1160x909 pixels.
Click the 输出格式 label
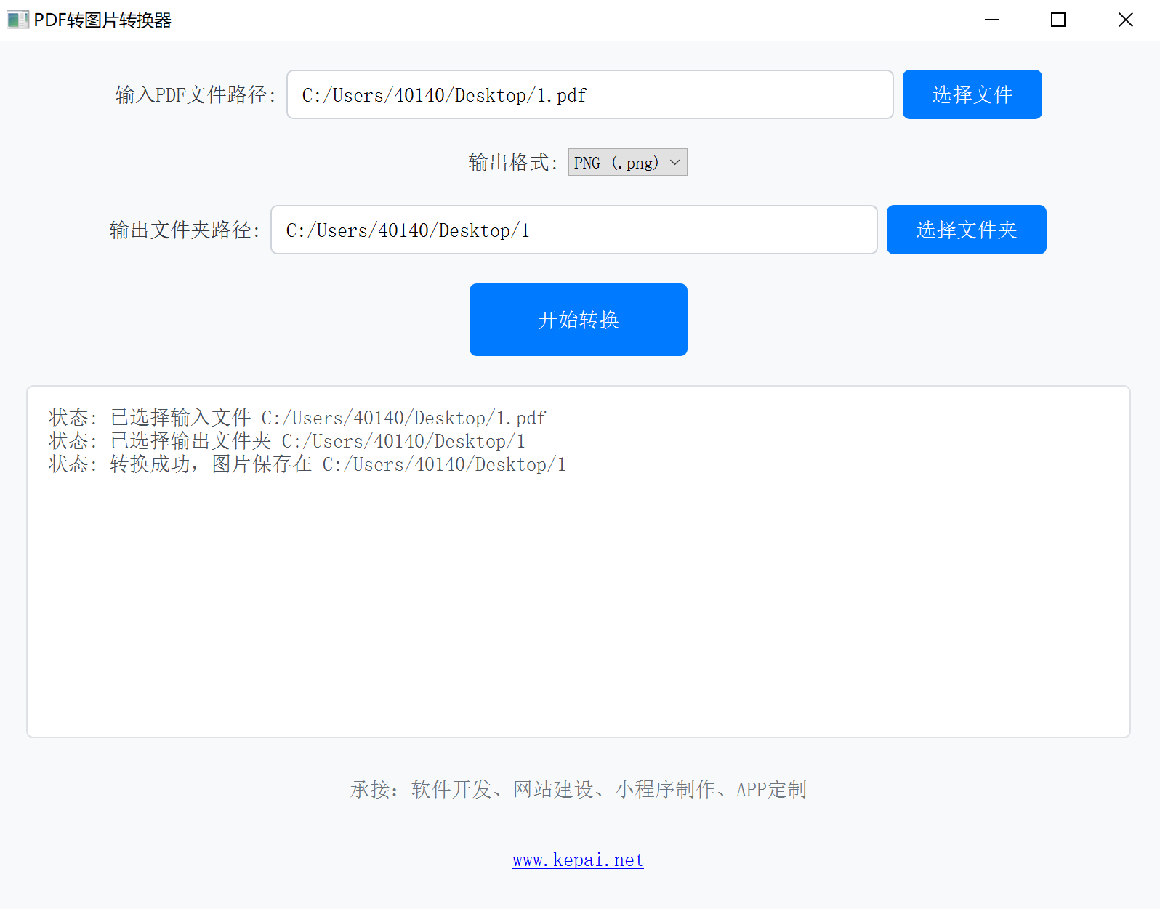[x=512, y=163]
